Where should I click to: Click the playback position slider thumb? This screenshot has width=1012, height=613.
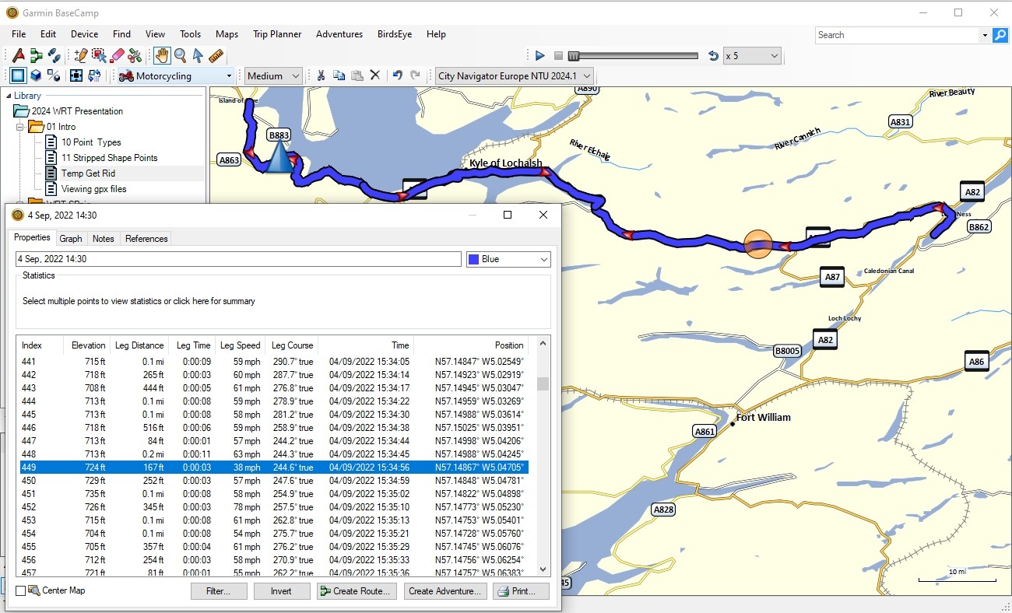pyautogui.click(x=574, y=56)
